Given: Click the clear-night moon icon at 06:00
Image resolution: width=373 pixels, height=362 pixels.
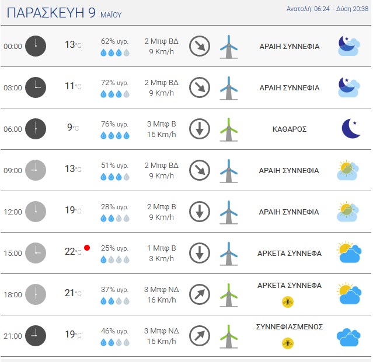Looking at the screenshot, I should pos(351,128).
